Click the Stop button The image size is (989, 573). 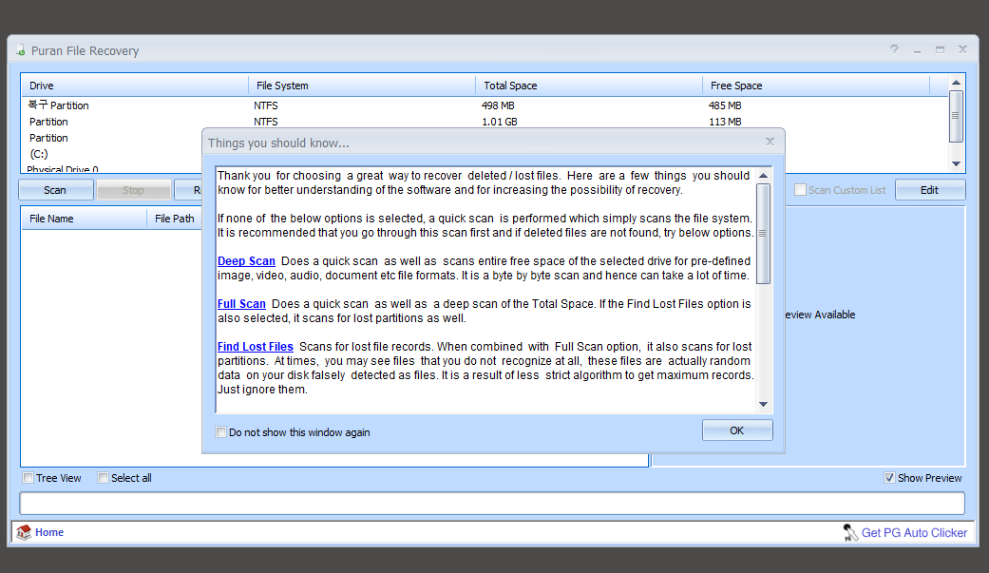133,190
